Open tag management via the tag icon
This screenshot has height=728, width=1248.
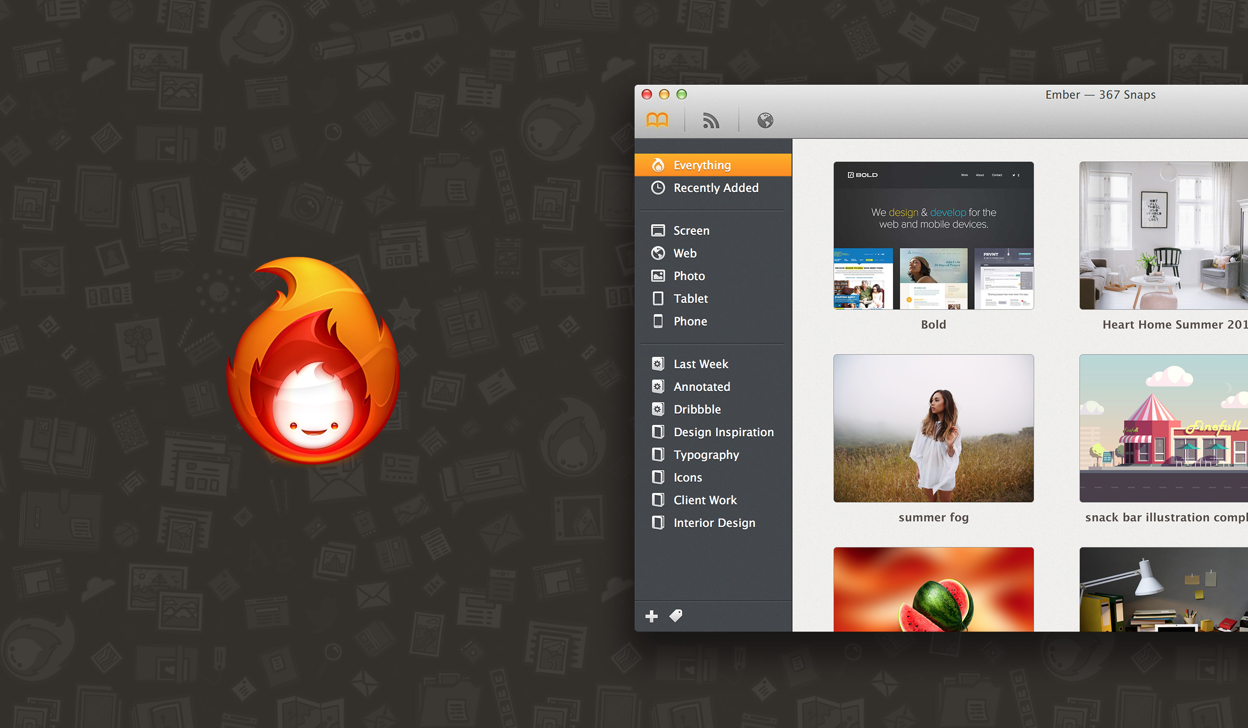click(675, 616)
